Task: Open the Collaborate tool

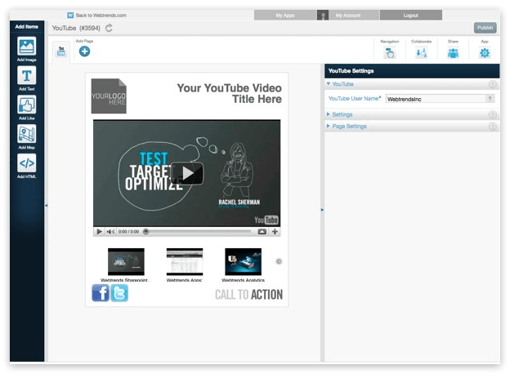Action: [421, 52]
